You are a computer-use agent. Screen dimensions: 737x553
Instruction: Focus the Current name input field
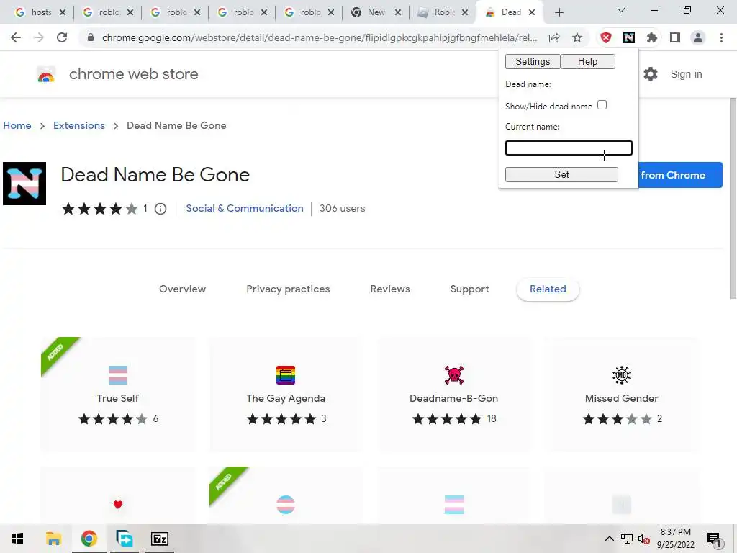(x=569, y=148)
